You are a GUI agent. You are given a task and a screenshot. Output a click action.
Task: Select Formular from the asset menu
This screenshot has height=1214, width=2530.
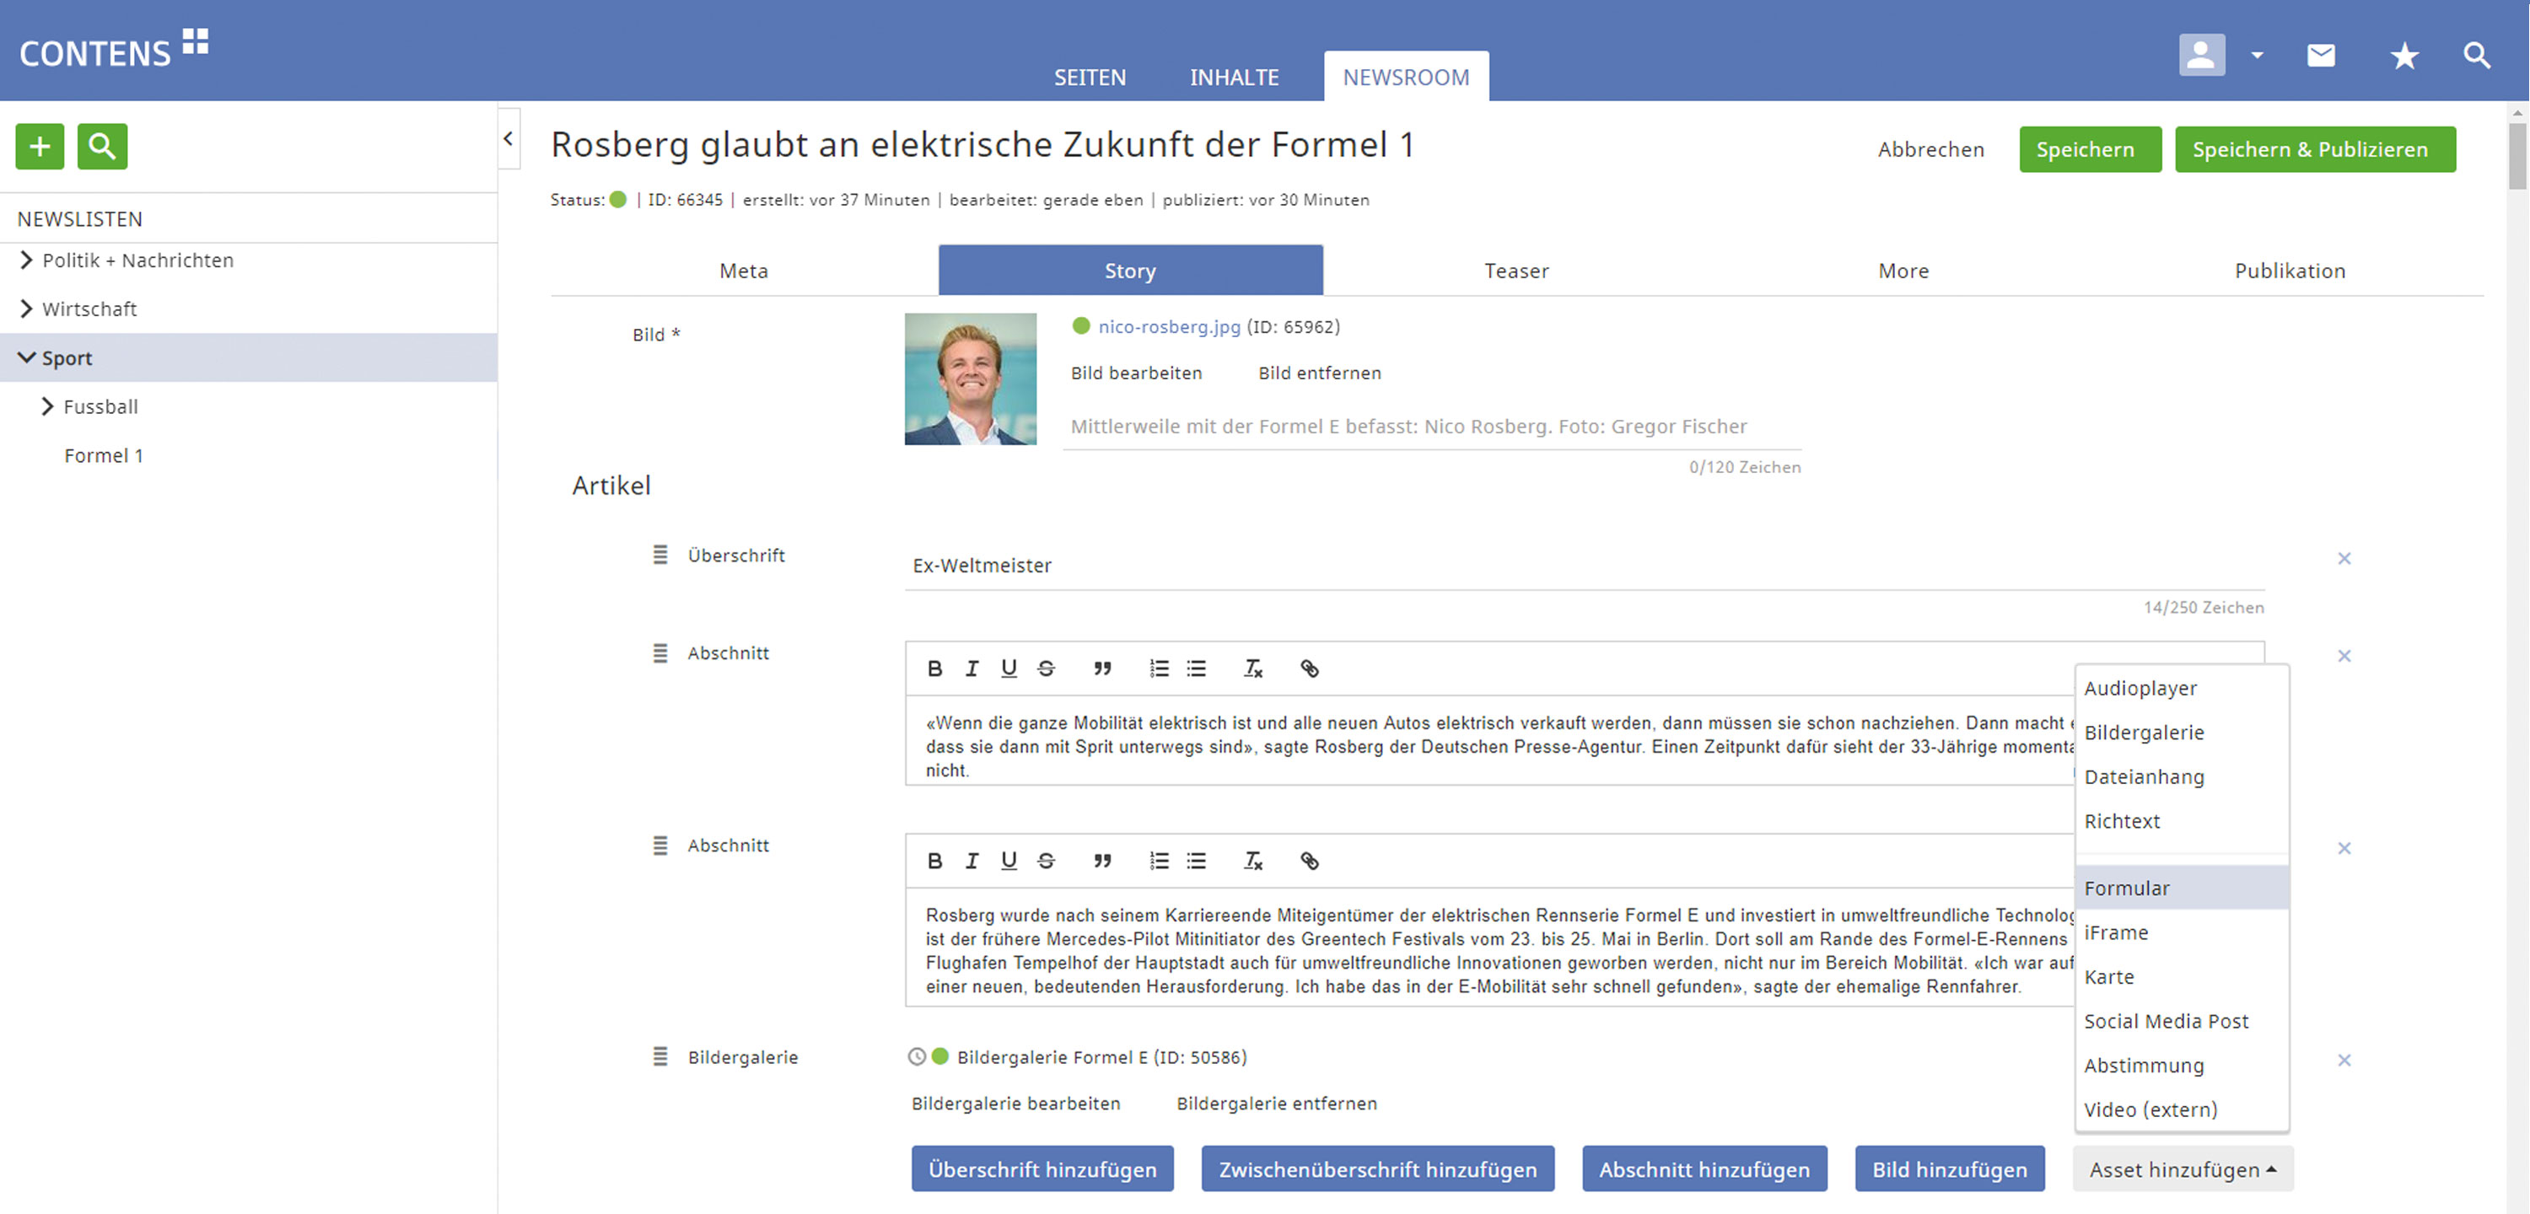coord(2128,888)
